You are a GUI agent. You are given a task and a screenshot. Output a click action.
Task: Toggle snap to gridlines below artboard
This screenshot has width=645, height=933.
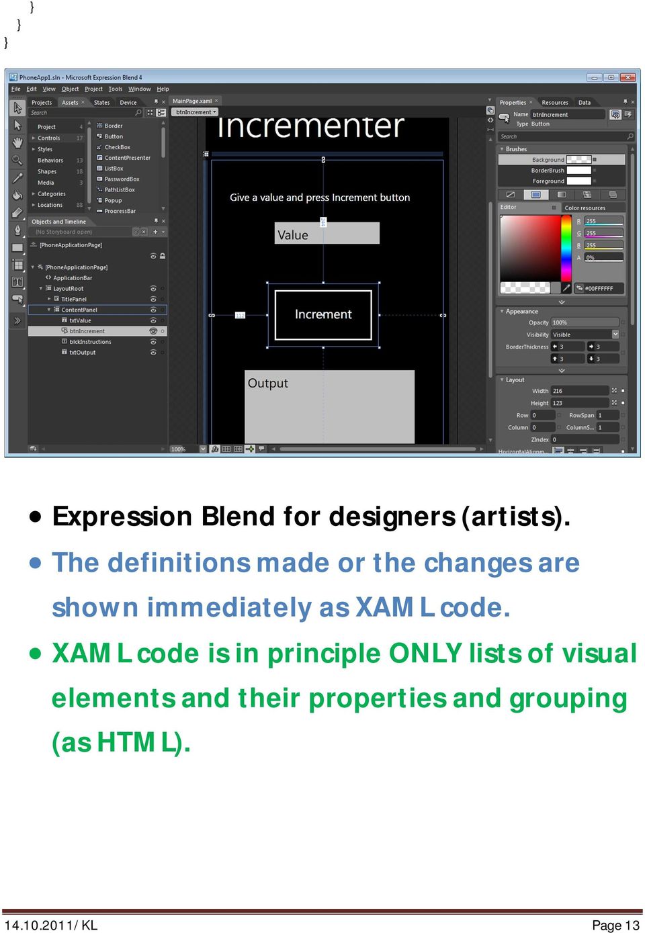238,449
